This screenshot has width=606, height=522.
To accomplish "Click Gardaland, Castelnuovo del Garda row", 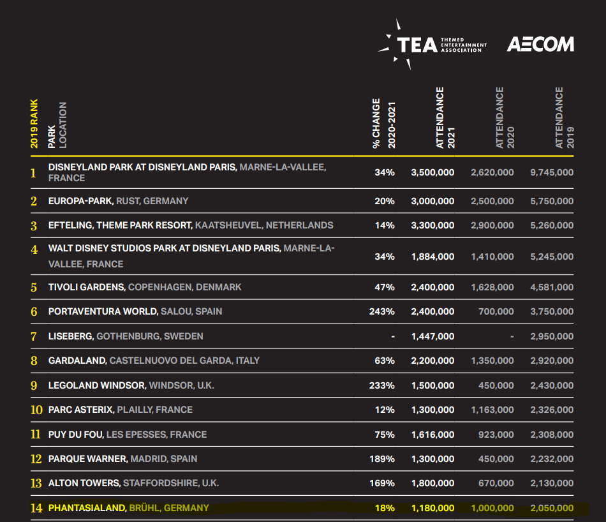I will coord(302,361).
